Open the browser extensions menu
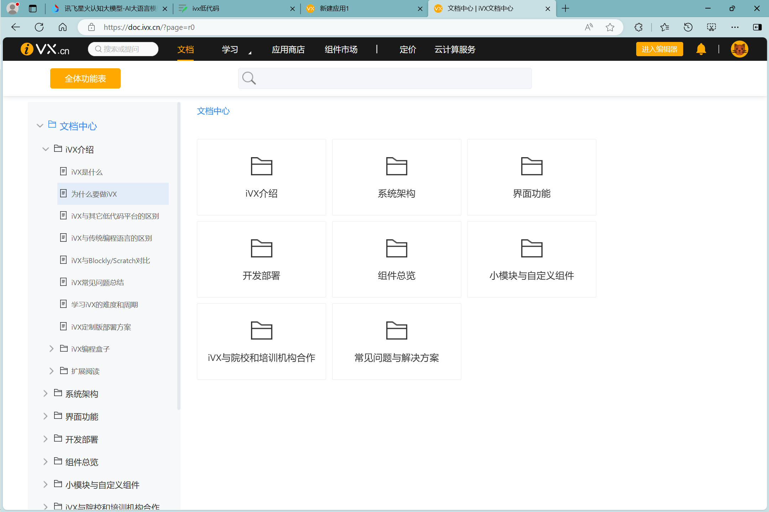This screenshot has width=769, height=512. (x=638, y=27)
